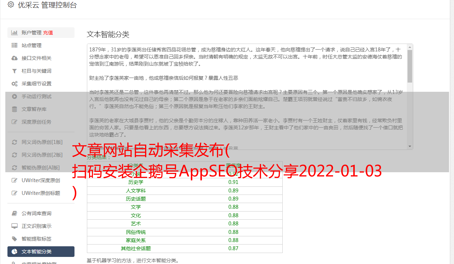Click the 人文学科 category cell

(136, 191)
